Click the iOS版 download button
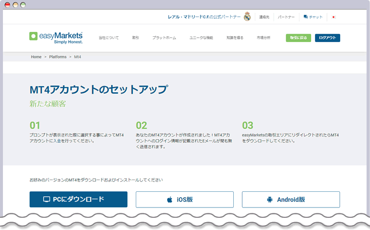The width and height of the screenshot is (370, 230). (x=185, y=200)
